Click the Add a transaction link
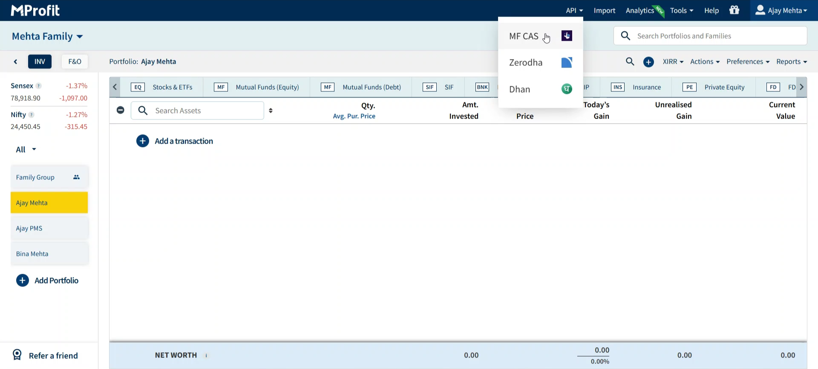 pyautogui.click(x=184, y=141)
